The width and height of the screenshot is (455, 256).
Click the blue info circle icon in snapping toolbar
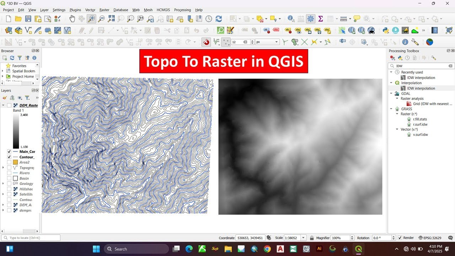point(405,42)
